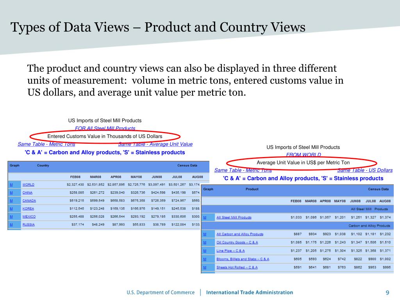
Task: Open the WORLD country link
Action: pos(28,184)
